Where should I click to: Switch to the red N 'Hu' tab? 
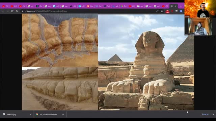[x=90, y=6]
